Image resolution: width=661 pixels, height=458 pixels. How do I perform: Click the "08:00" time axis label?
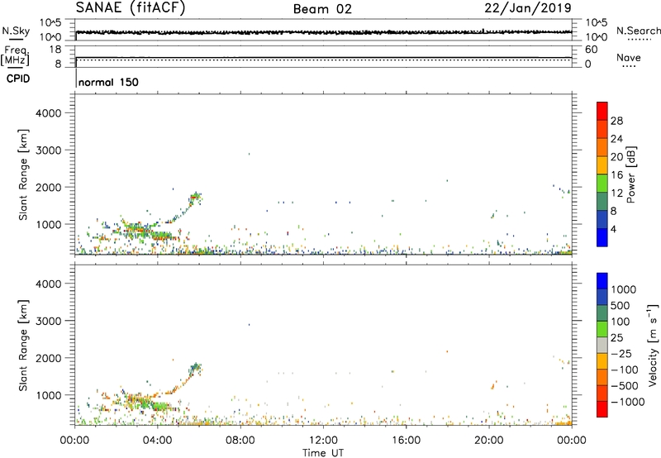(x=240, y=441)
